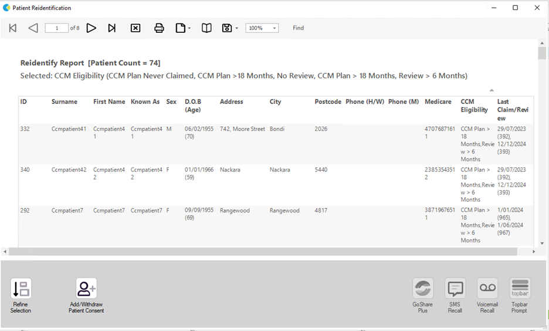Open Topbar Prompt

coord(520,296)
